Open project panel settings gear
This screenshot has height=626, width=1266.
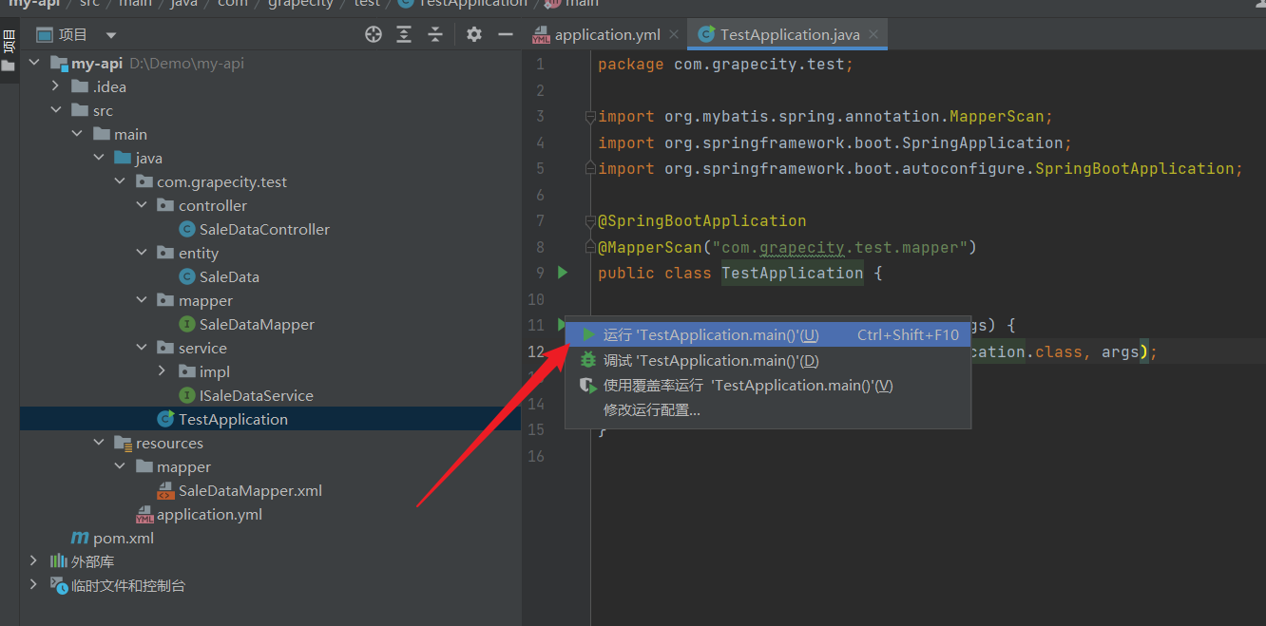pos(474,35)
